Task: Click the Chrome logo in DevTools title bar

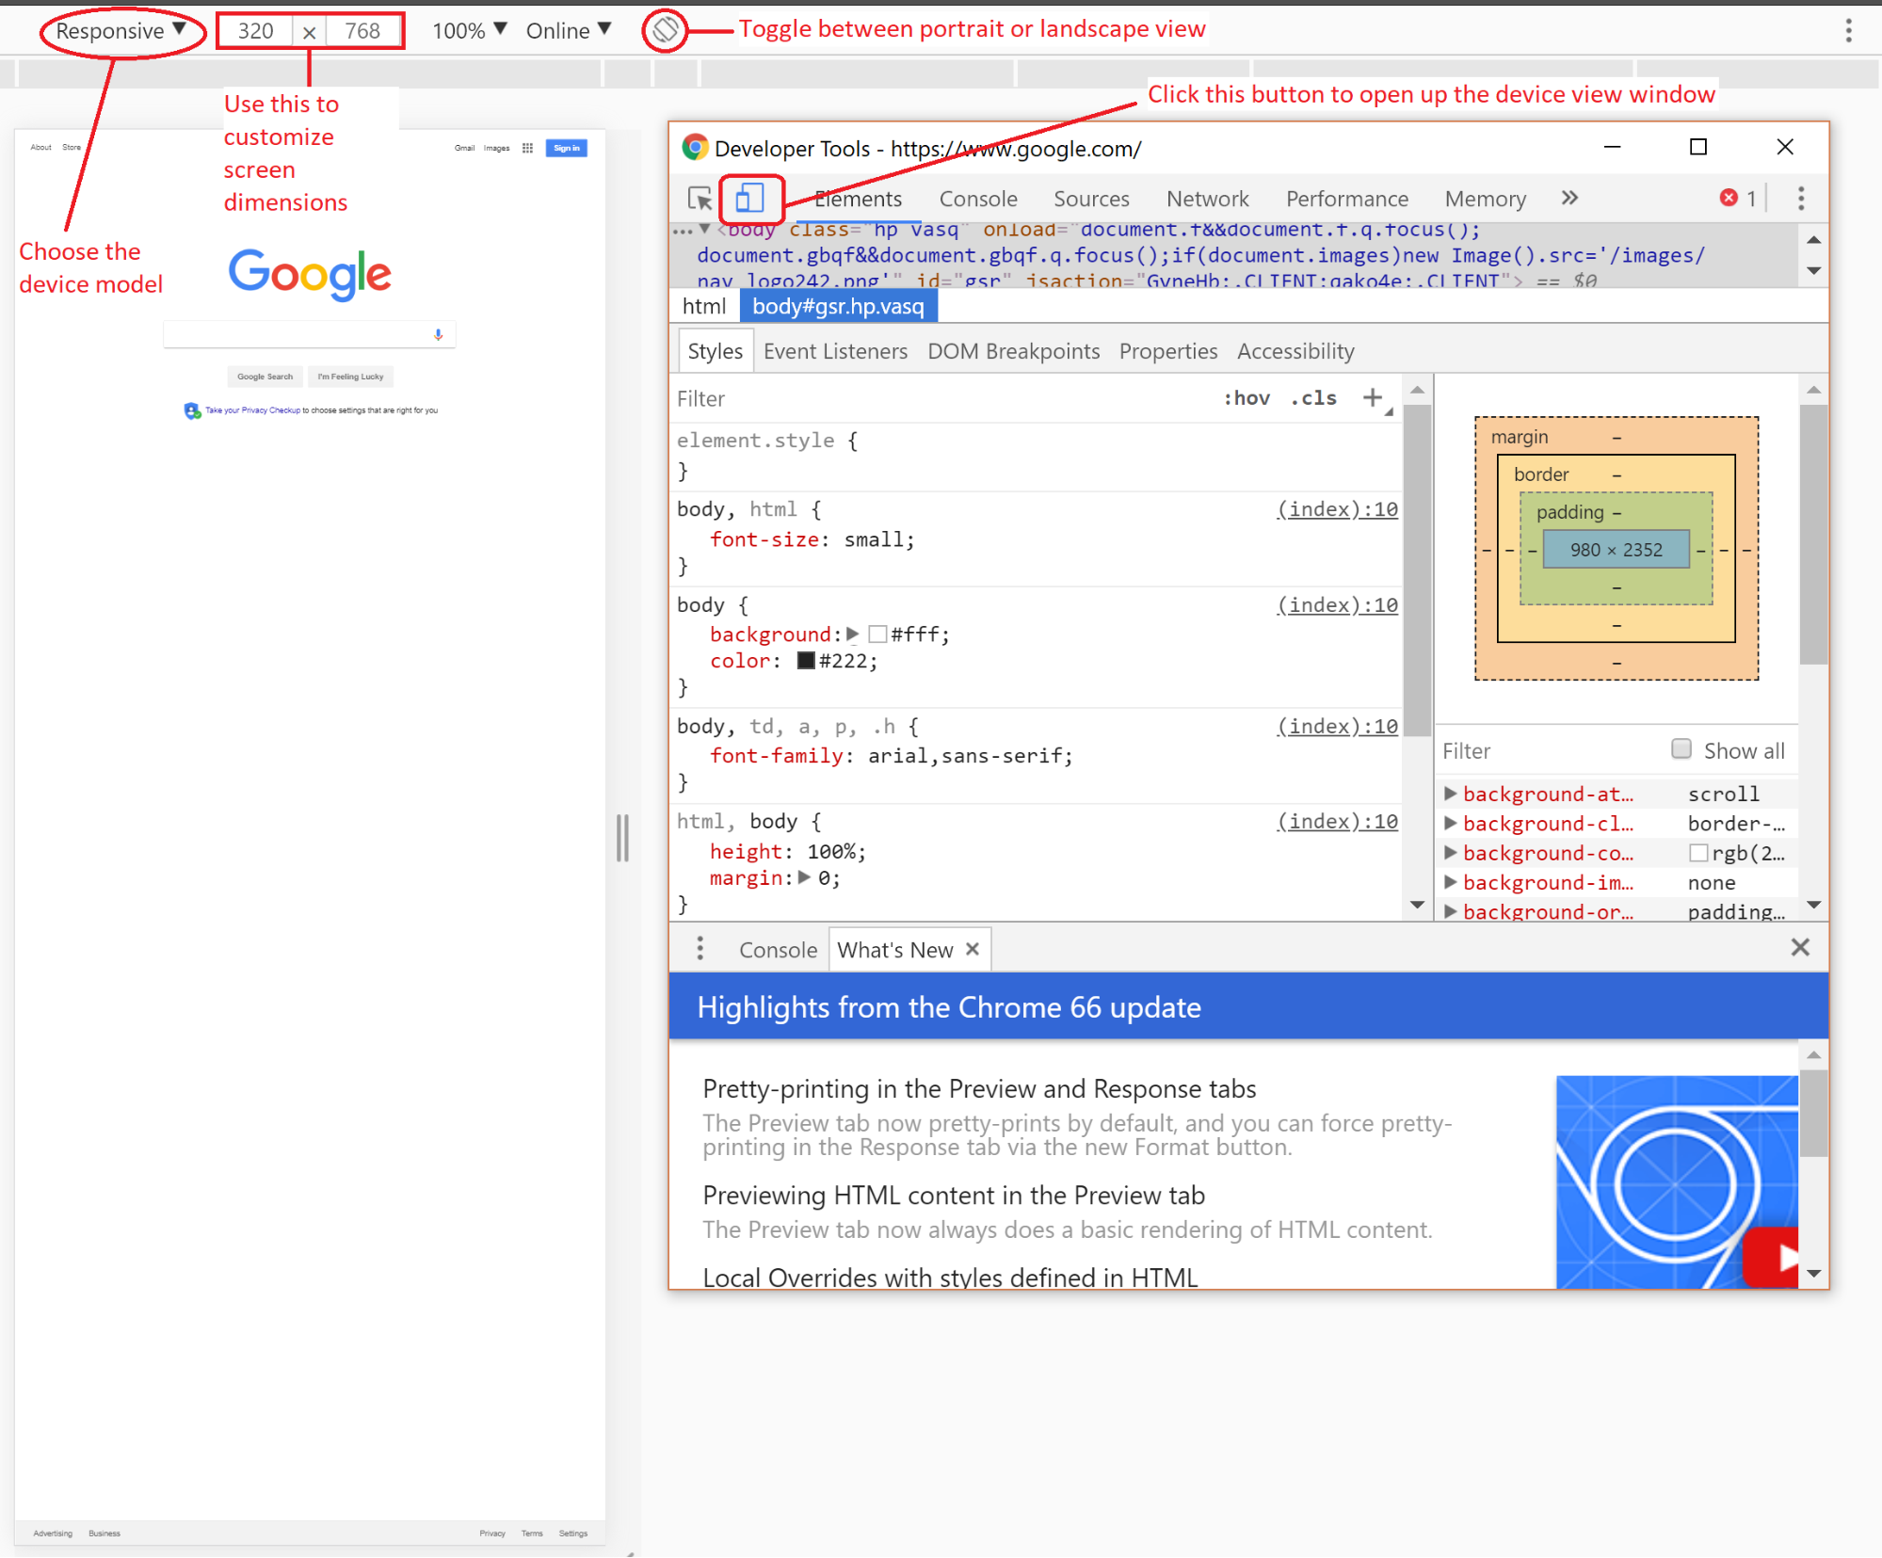Action: point(695,148)
